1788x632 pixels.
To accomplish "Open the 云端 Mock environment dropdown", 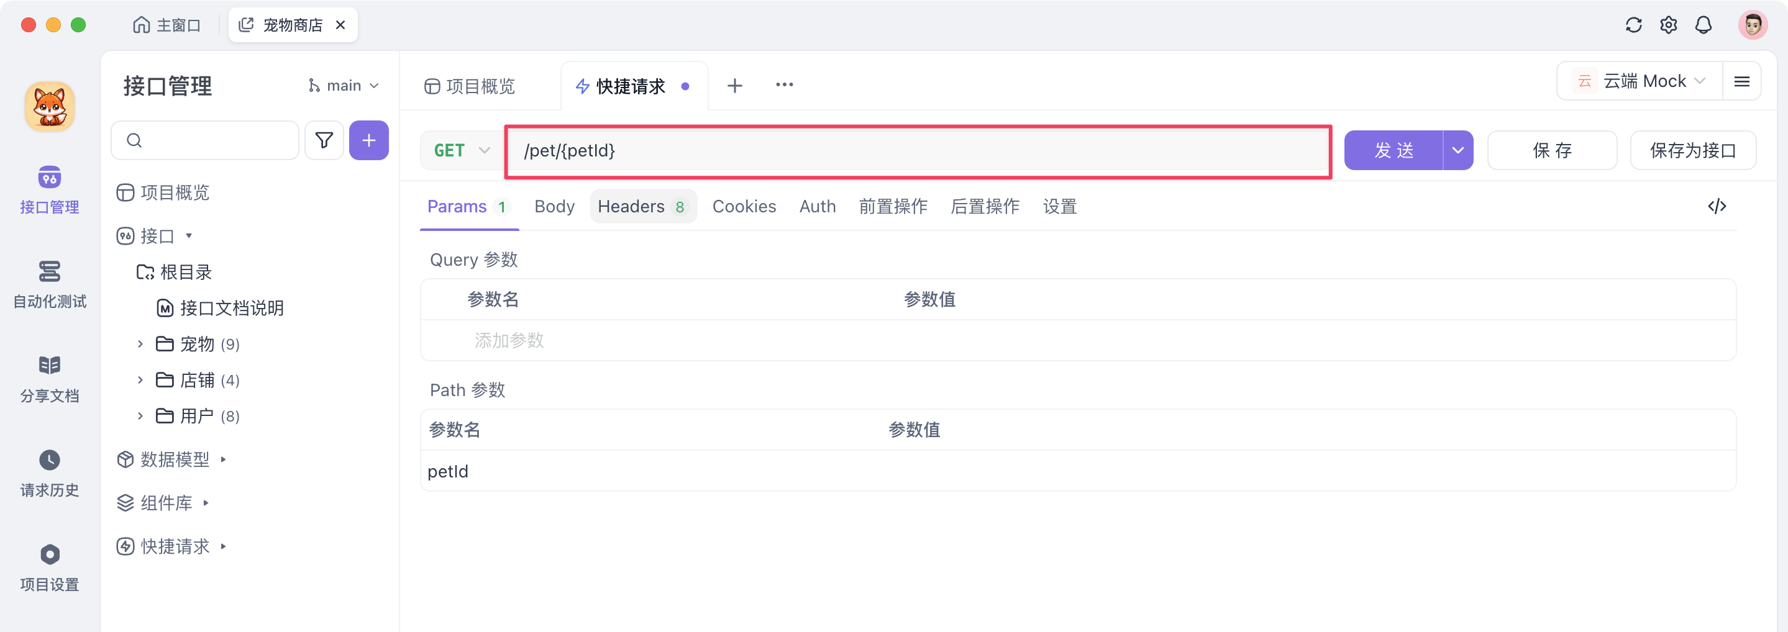I will click(1638, 81).
